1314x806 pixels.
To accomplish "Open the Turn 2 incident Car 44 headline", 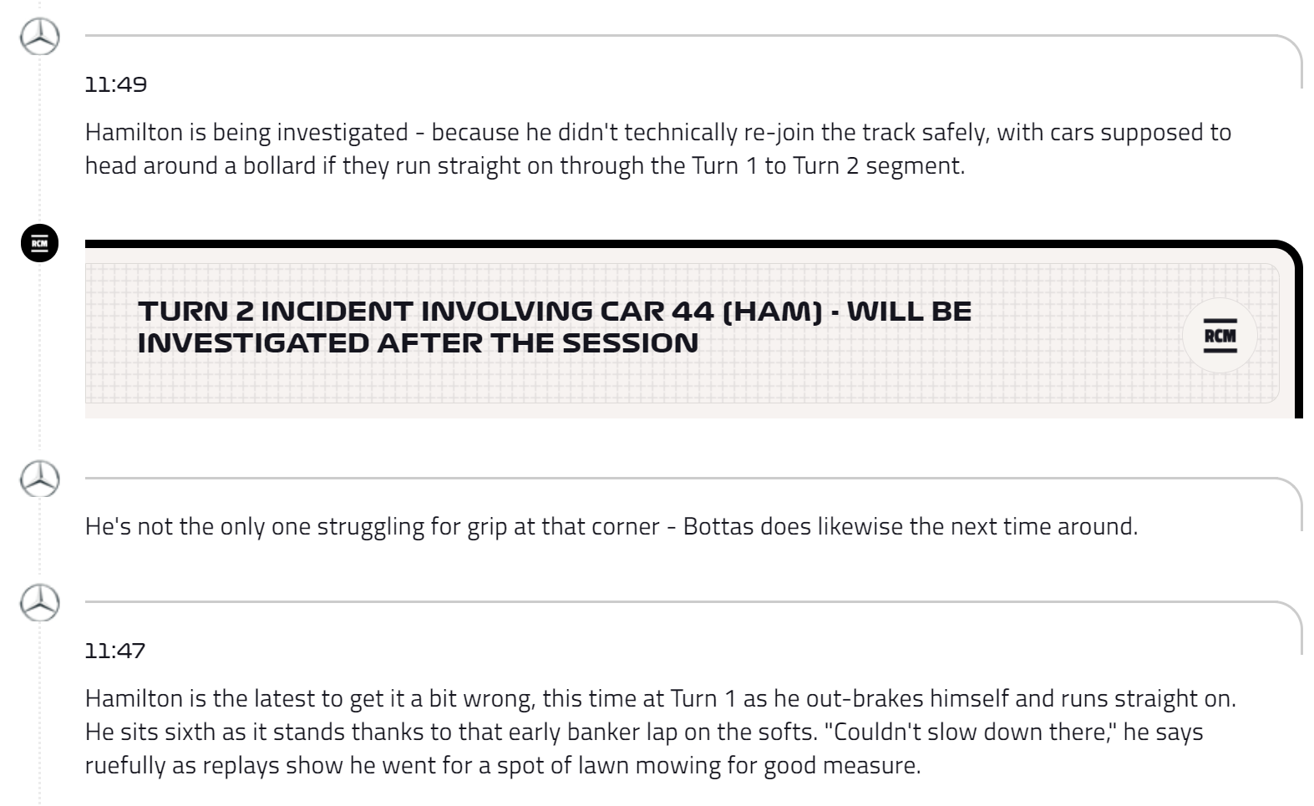I will (x=555, y=327).
